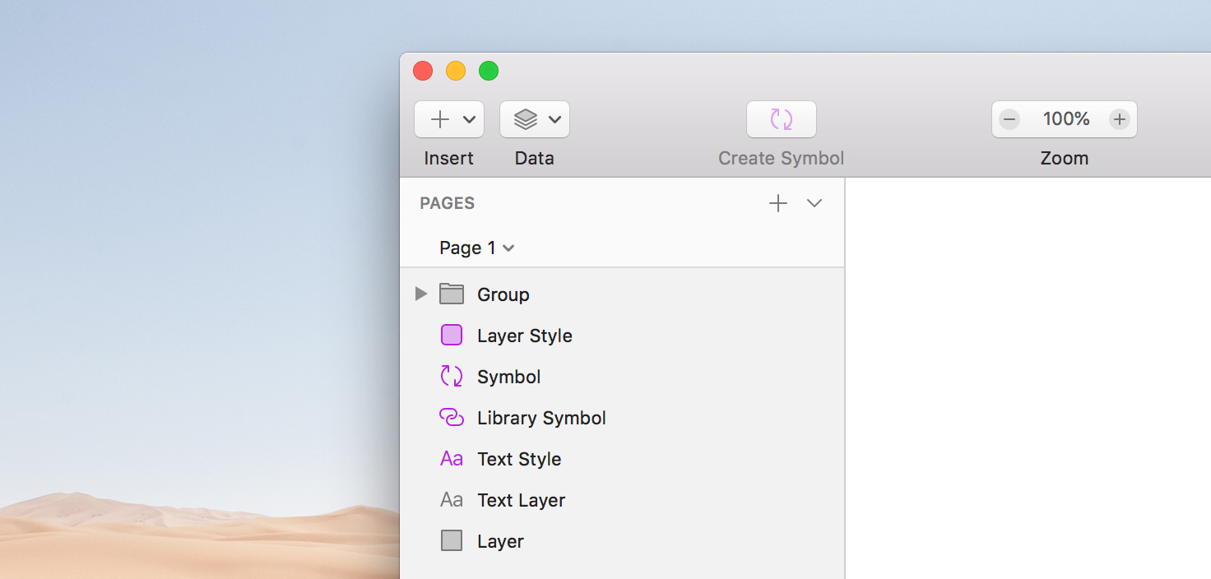Click the 100% zoom value
The image size is (1211, 579).
click(x=1065, y=119)
